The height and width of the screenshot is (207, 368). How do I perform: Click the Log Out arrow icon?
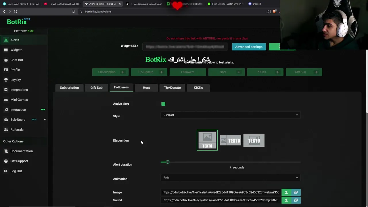click(6, 171)
